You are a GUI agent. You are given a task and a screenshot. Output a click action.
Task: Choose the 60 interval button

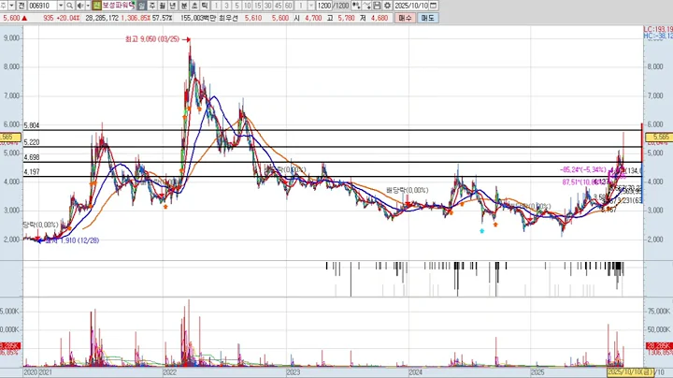click(289, 6)
